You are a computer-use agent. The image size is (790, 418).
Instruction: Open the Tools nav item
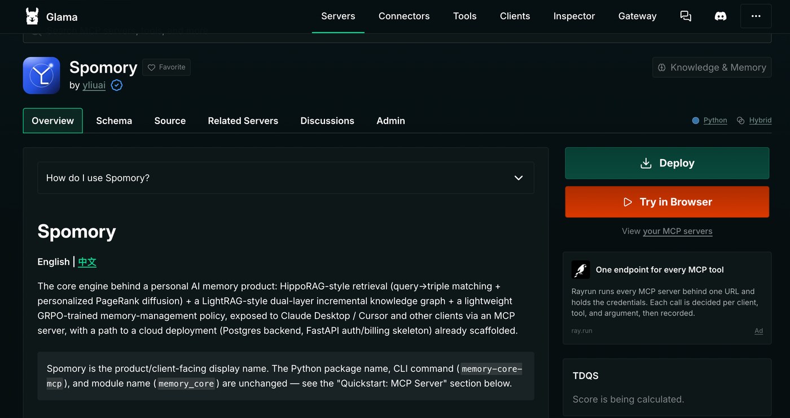465,16
